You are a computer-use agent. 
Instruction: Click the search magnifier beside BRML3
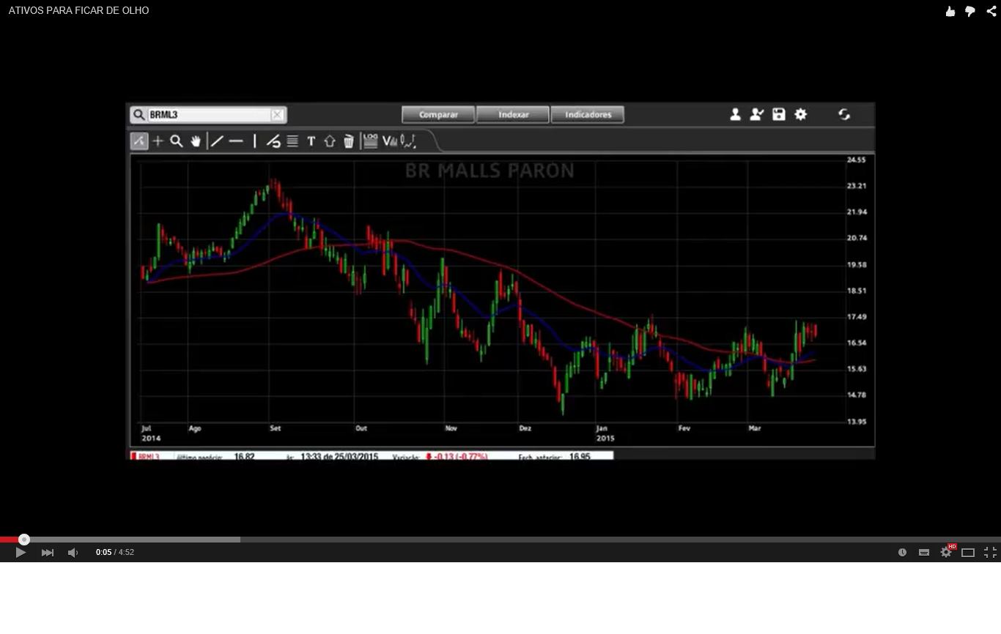138,115
